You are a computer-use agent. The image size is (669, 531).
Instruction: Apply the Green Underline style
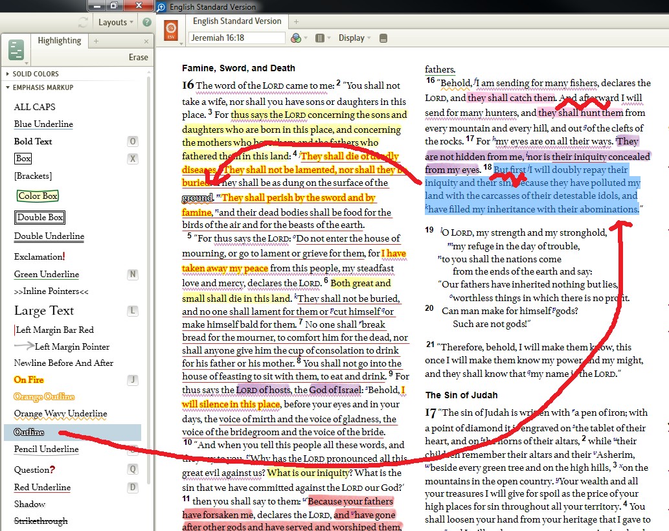point(47,275)
